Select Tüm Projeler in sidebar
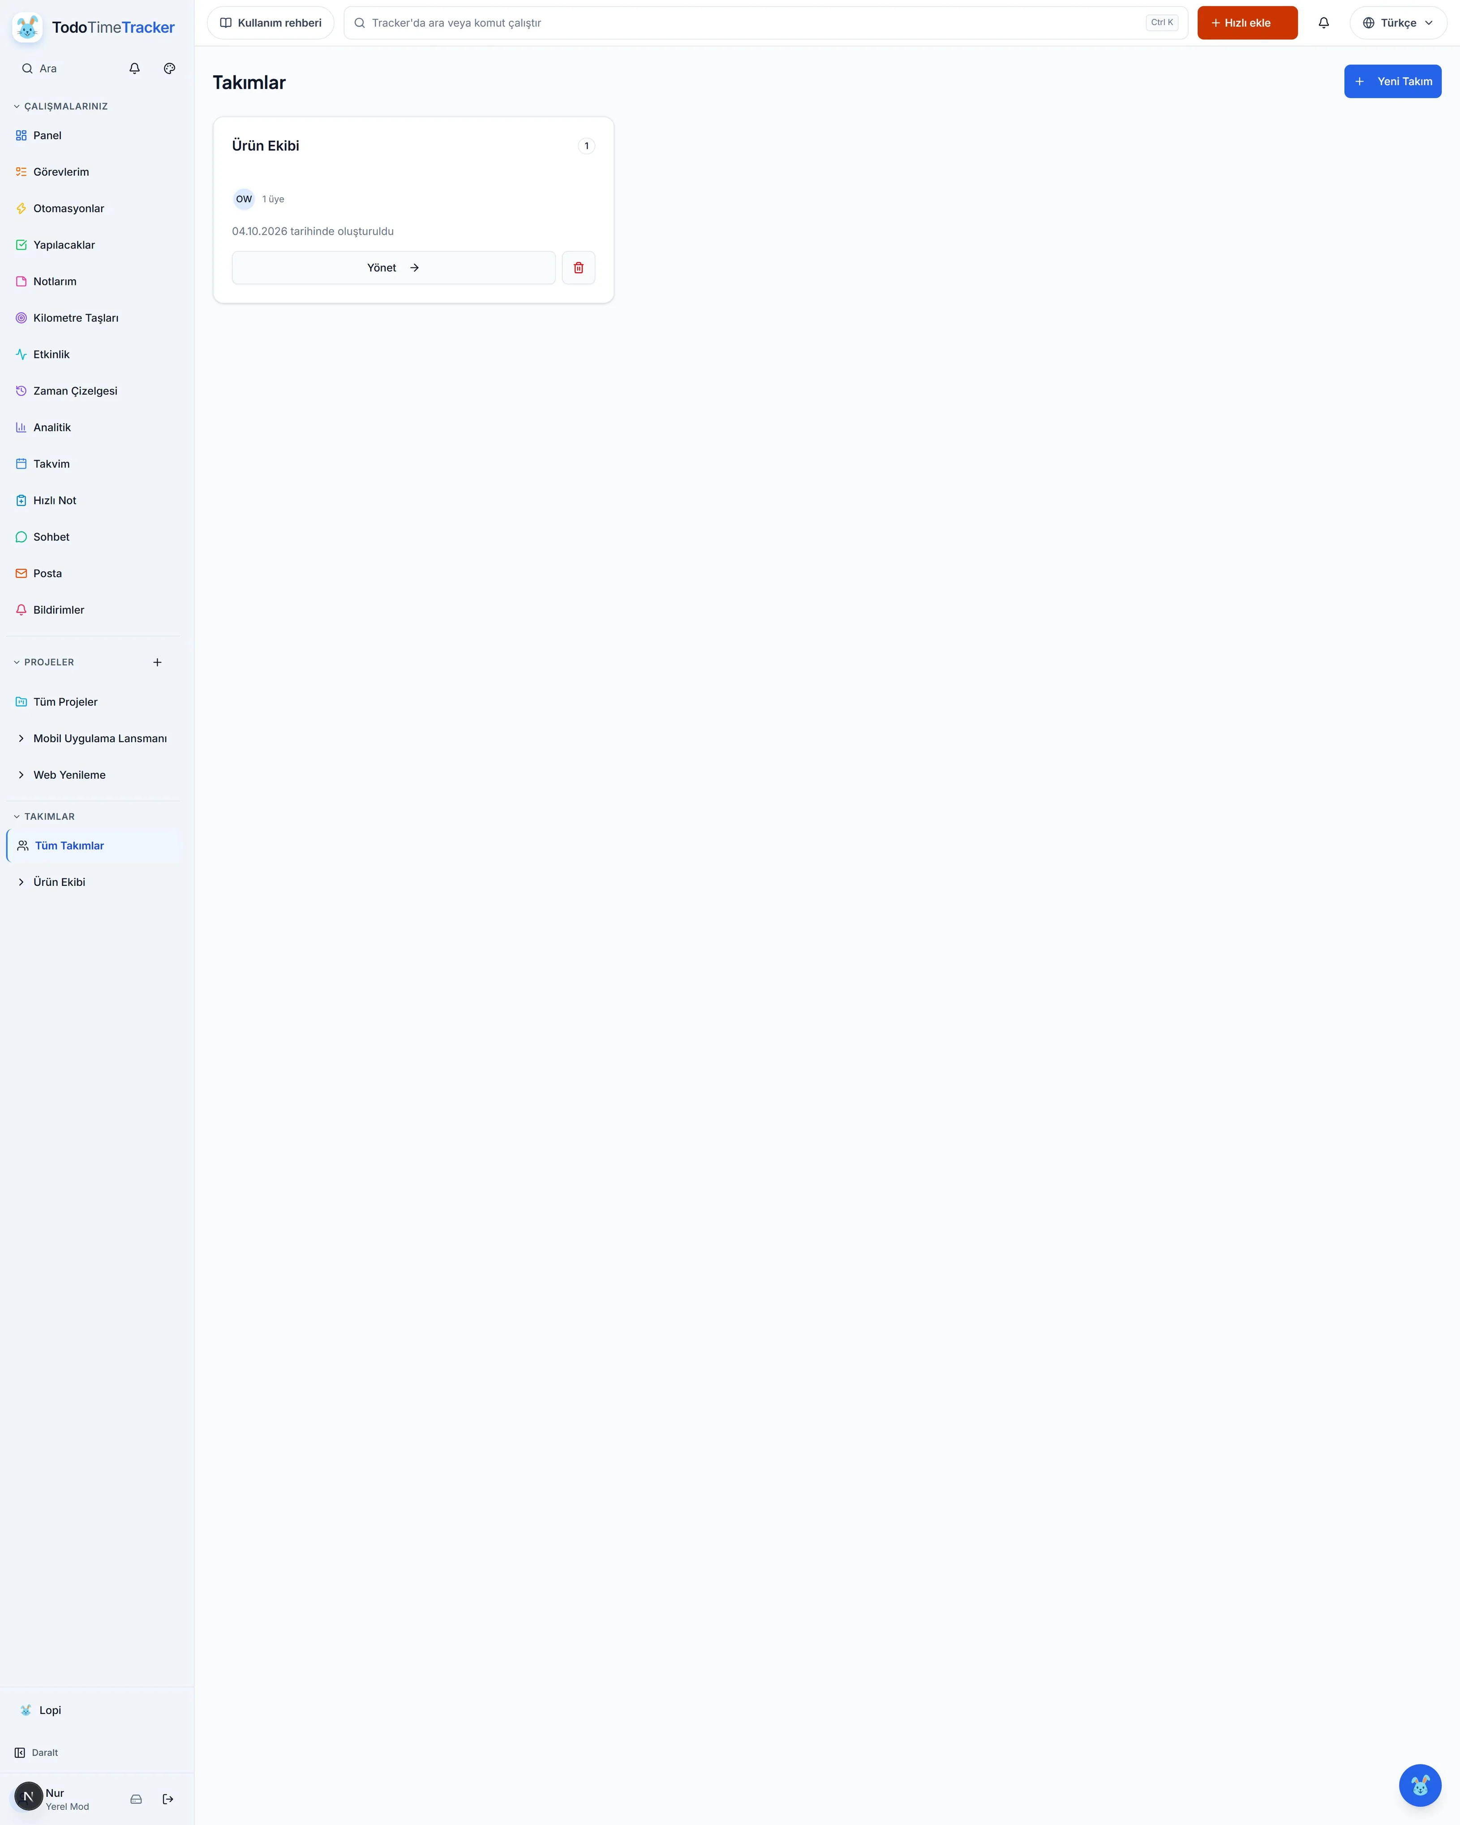The height and width of the screenshot is (1825, 1460). point(94,702)
